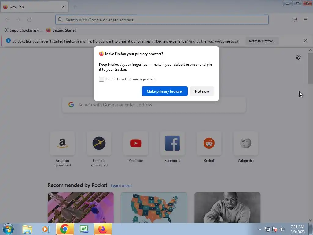Click Make primary browser button
313x235 pixels.
165,91
